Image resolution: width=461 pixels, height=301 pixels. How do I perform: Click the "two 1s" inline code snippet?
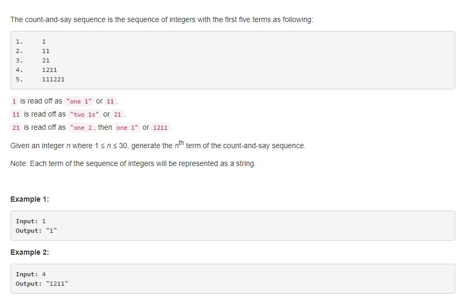point(85,115)
